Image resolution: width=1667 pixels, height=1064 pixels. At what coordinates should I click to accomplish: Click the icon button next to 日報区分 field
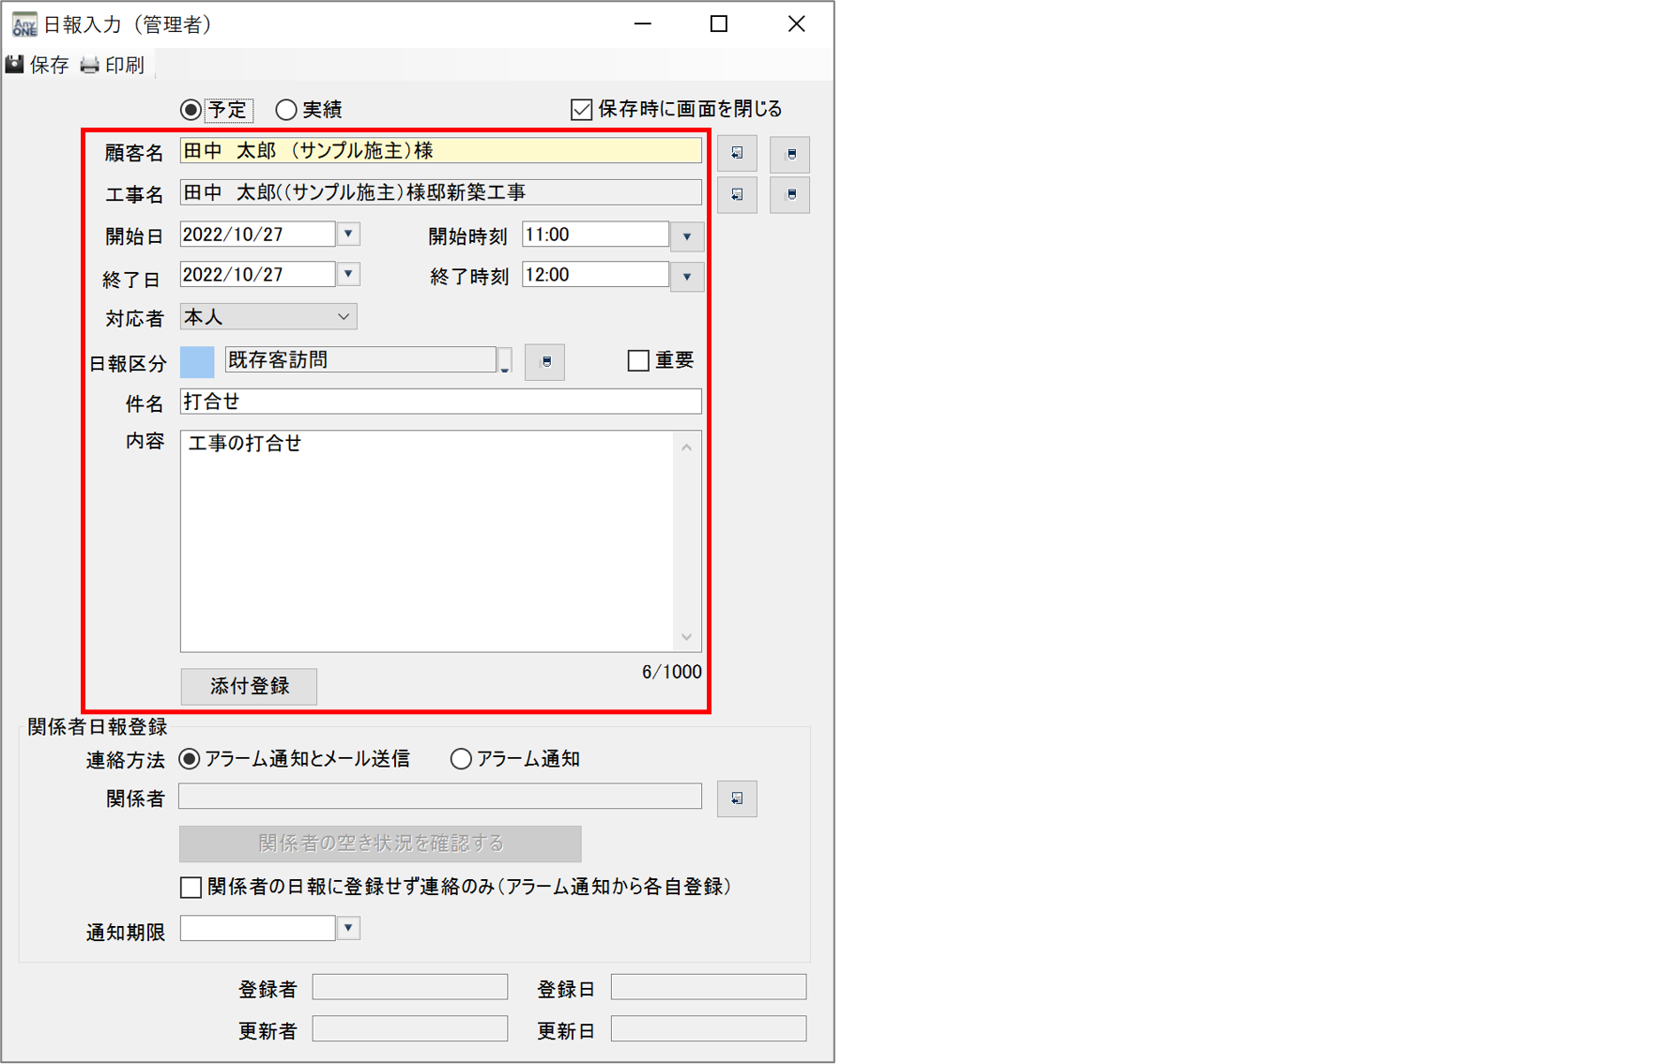(545, 361)
